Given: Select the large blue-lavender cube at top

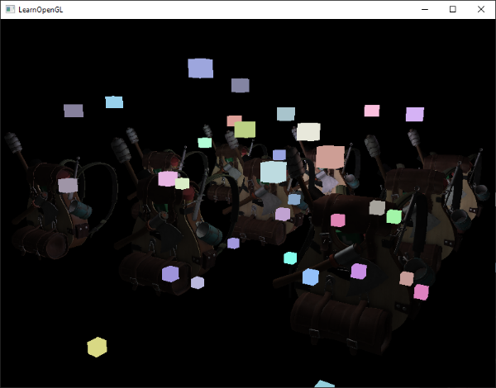Looking at the screenshot, I should 200,68.
